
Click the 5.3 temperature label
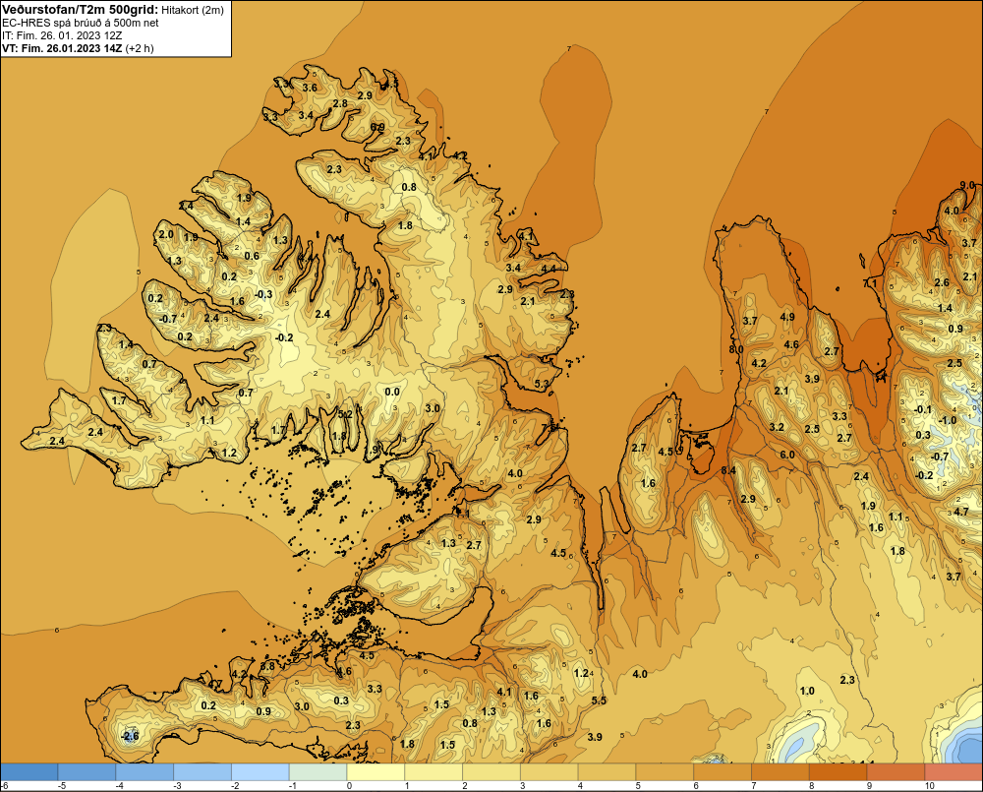[542, 384]
